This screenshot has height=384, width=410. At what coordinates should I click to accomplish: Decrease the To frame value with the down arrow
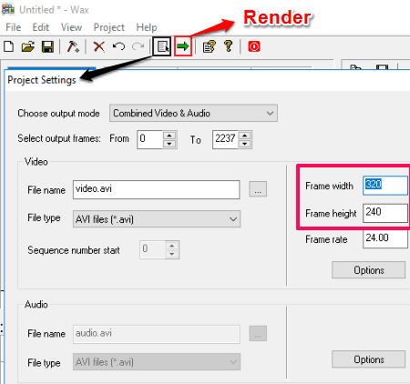point(245,144)
